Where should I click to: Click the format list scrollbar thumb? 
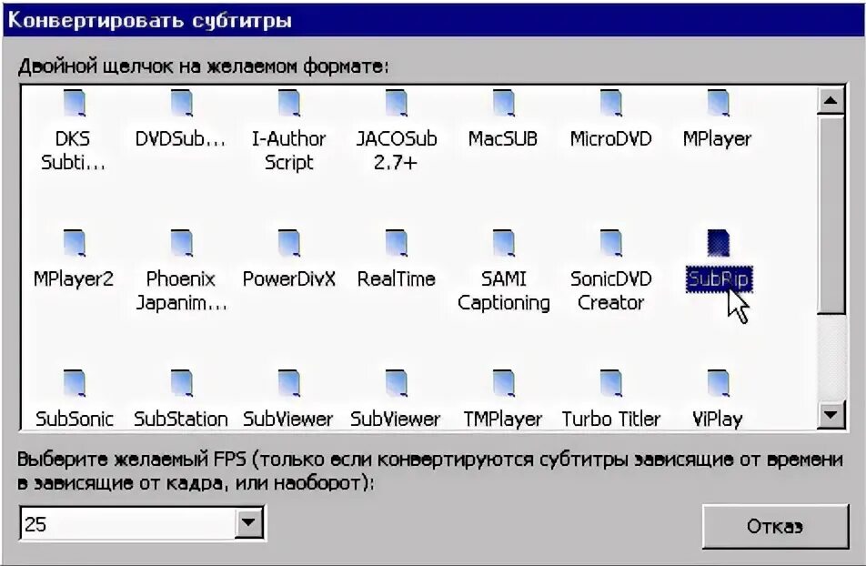[831, 215]
